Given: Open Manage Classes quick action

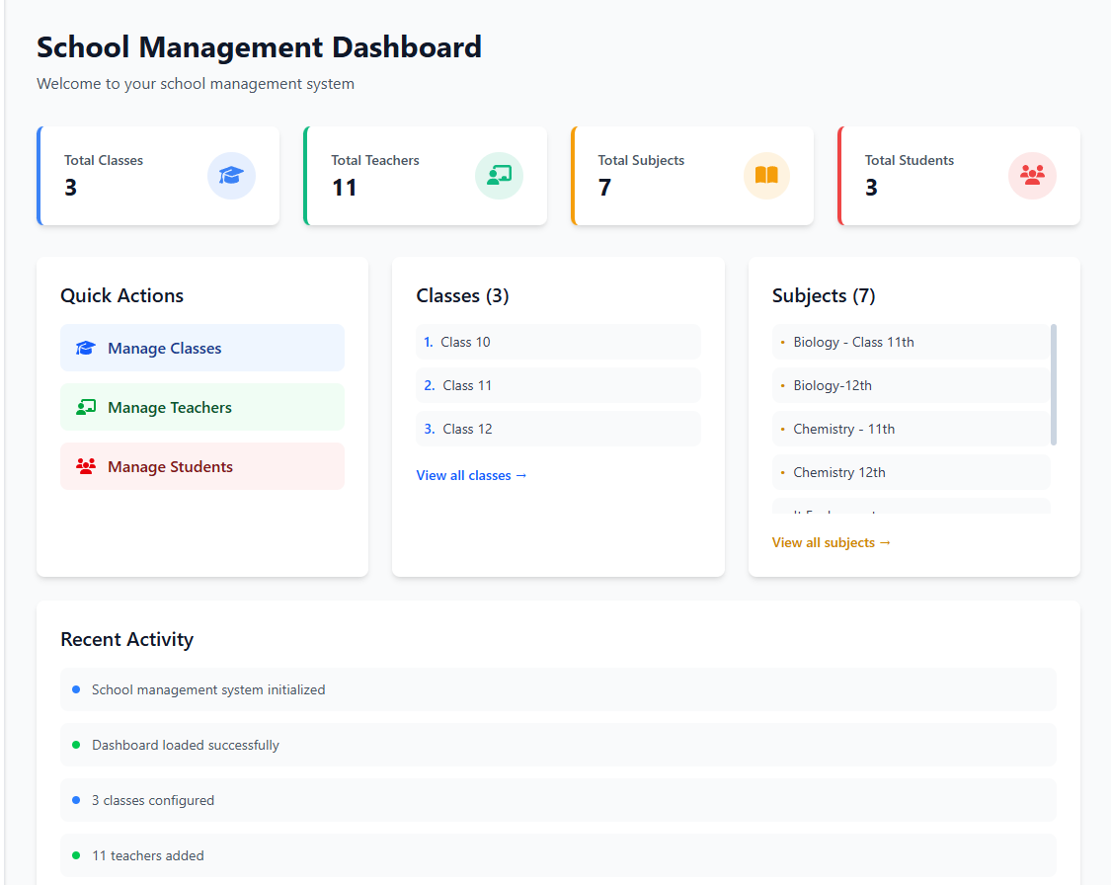Looking at the screenshot, I should coord(201,348).
